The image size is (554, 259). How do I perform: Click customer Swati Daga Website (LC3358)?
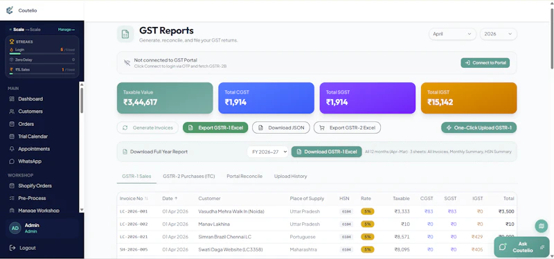[231, 250]
